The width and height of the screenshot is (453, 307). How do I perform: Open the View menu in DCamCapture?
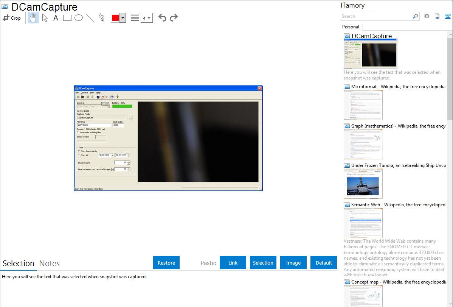[92, 93]
